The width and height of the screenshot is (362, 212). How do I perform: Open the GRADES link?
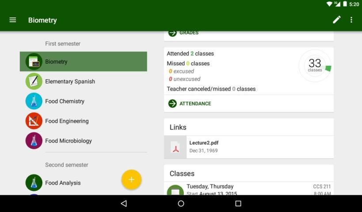(x=189, y=33)
